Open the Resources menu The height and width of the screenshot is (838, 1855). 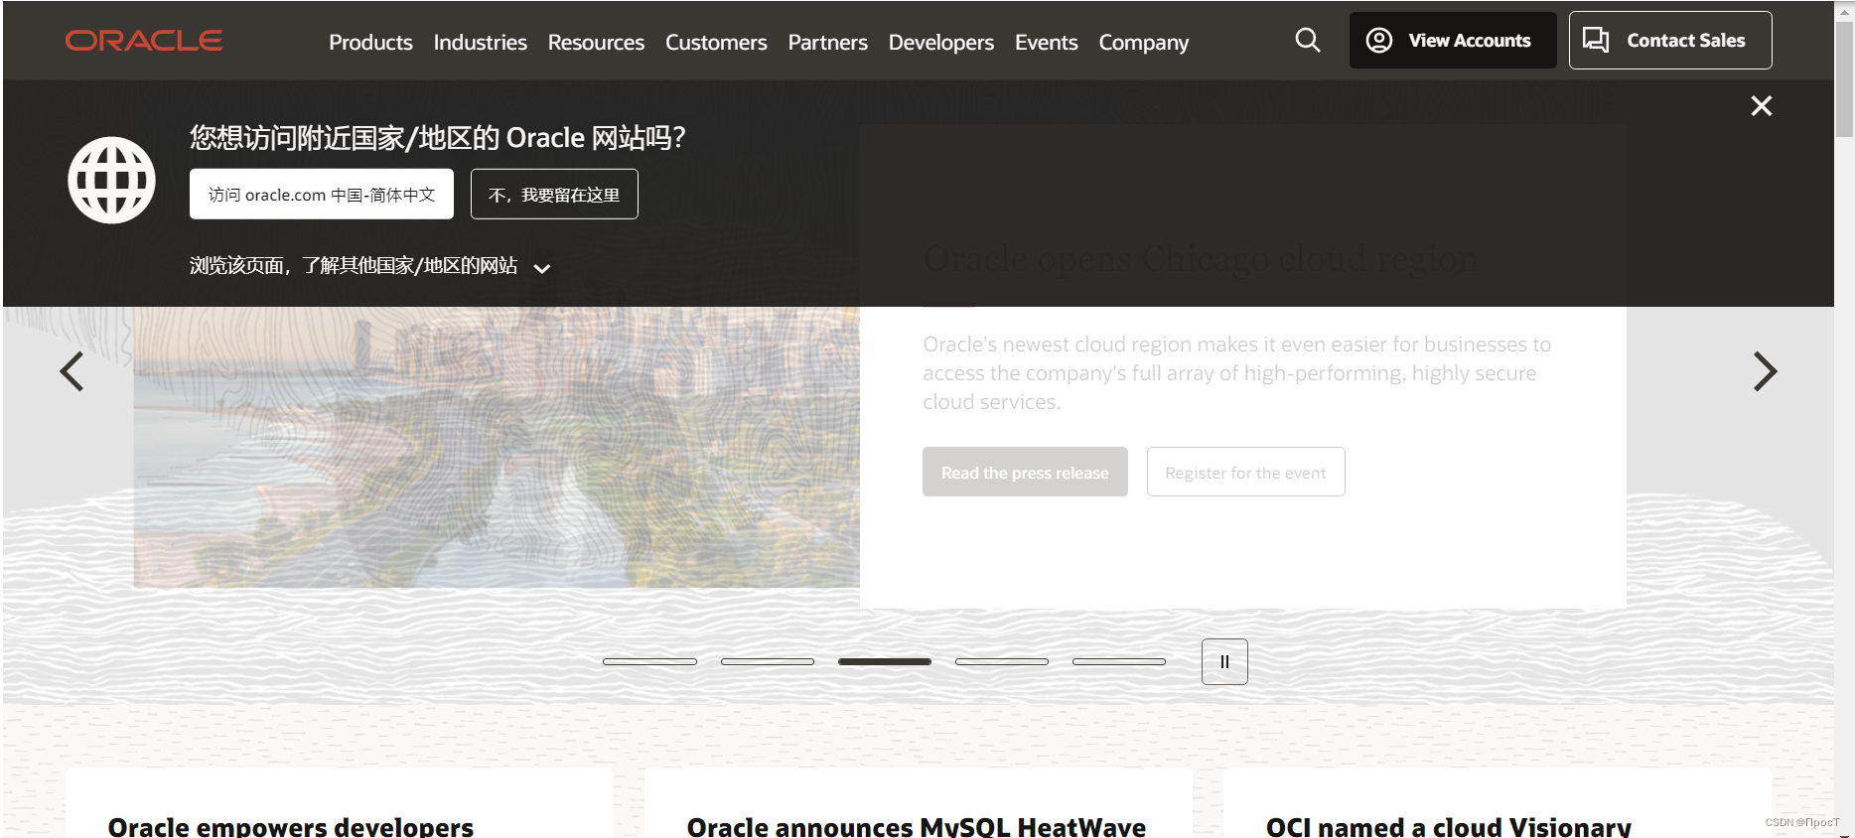(596, 42)
